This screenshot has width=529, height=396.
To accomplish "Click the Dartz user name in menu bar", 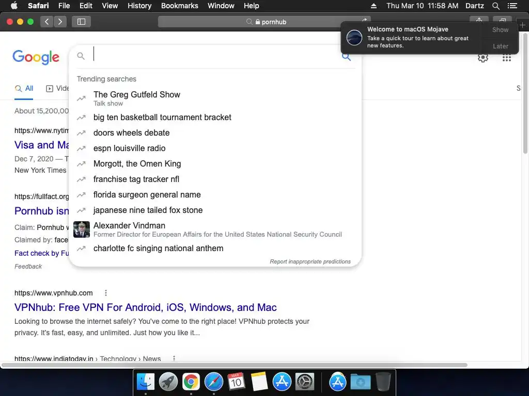I will tap(474, 6).
